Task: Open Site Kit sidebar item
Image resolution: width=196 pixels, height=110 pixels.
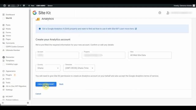Action: pyautogui.click(x=9, y=18)
